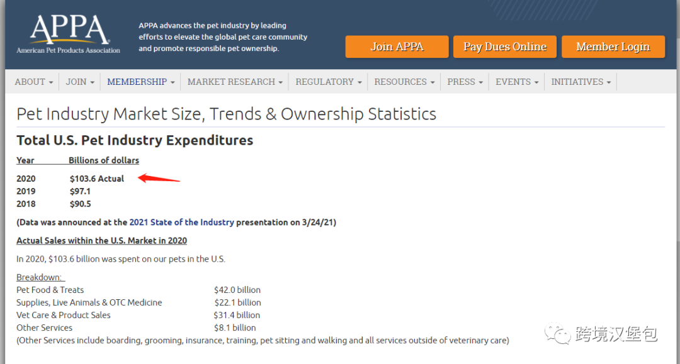Open the Pay Dues Online page

coord(504,47)
